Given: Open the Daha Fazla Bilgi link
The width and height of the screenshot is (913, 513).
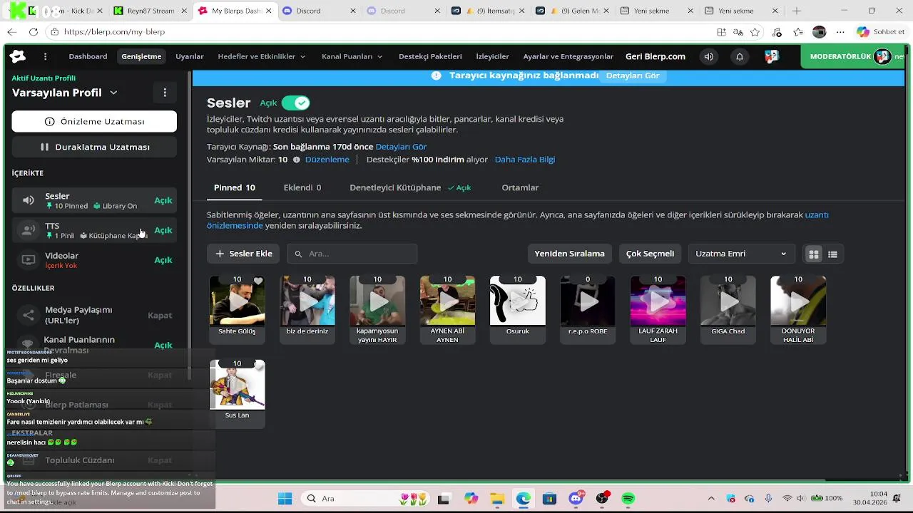Looking at the screenshot, I should 524,160.
